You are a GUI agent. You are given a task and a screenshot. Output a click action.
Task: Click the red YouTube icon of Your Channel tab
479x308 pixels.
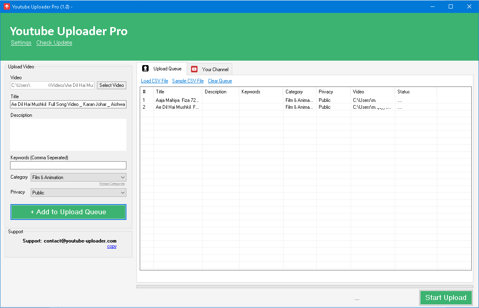[x=194, y=69]
